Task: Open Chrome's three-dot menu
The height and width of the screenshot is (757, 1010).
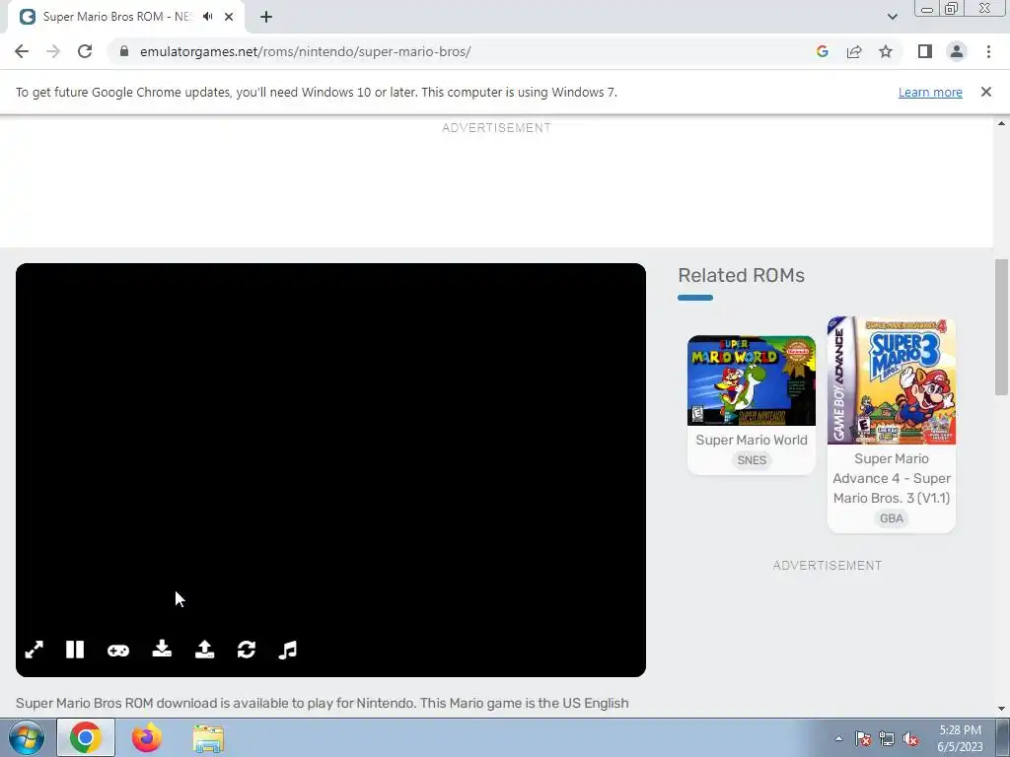Action: point(988,51)
